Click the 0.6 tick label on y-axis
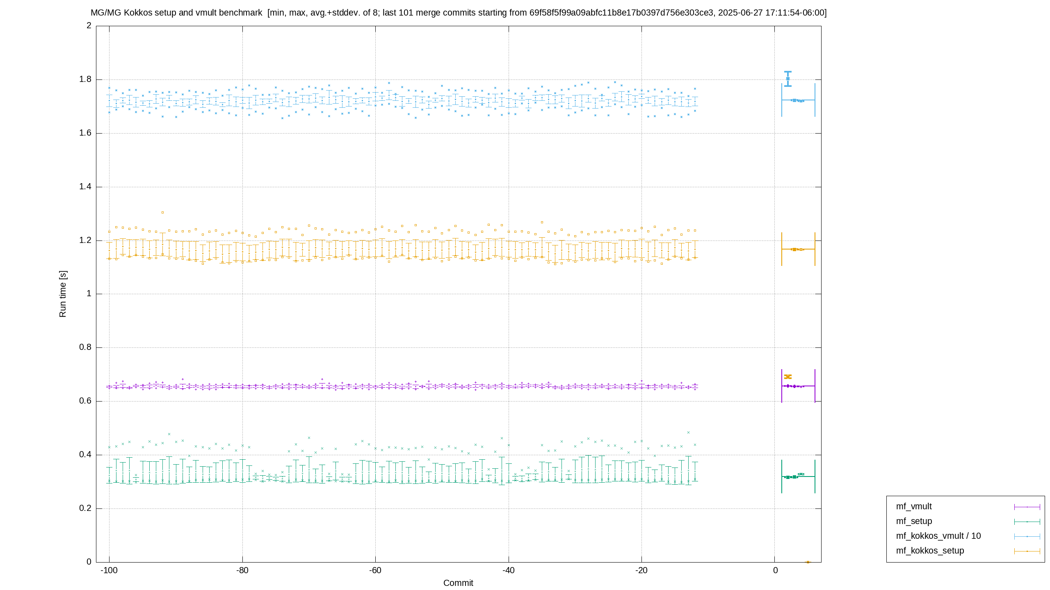Viewport: 1050px width, 590px height. [85, 401]
